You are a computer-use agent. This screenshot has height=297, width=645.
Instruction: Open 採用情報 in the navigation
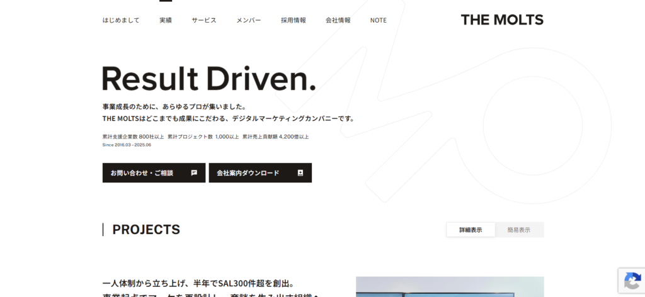(x=294, y=20)
